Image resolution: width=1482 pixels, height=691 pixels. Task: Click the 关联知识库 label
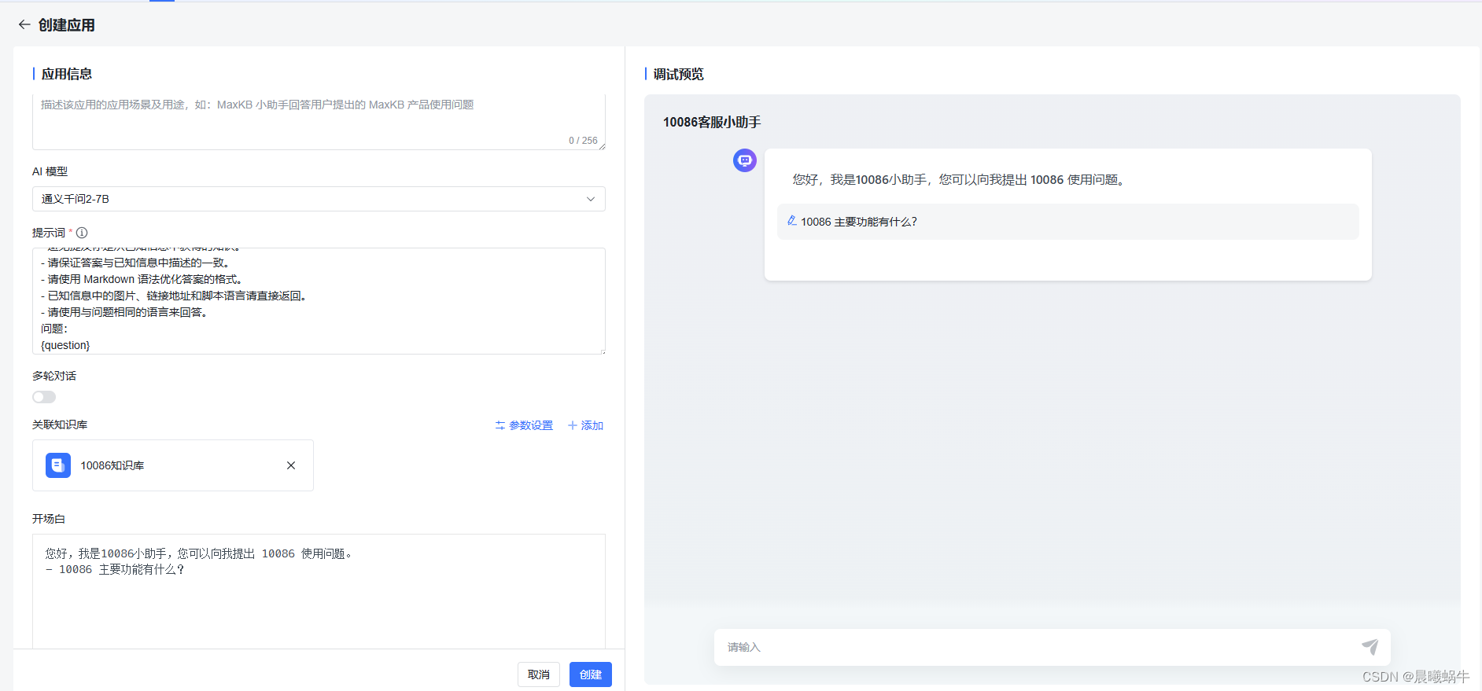(x=60, y=425)
